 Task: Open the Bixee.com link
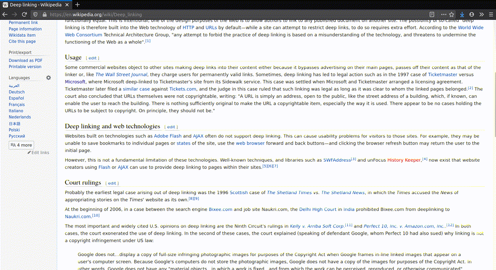coord(220,210)
